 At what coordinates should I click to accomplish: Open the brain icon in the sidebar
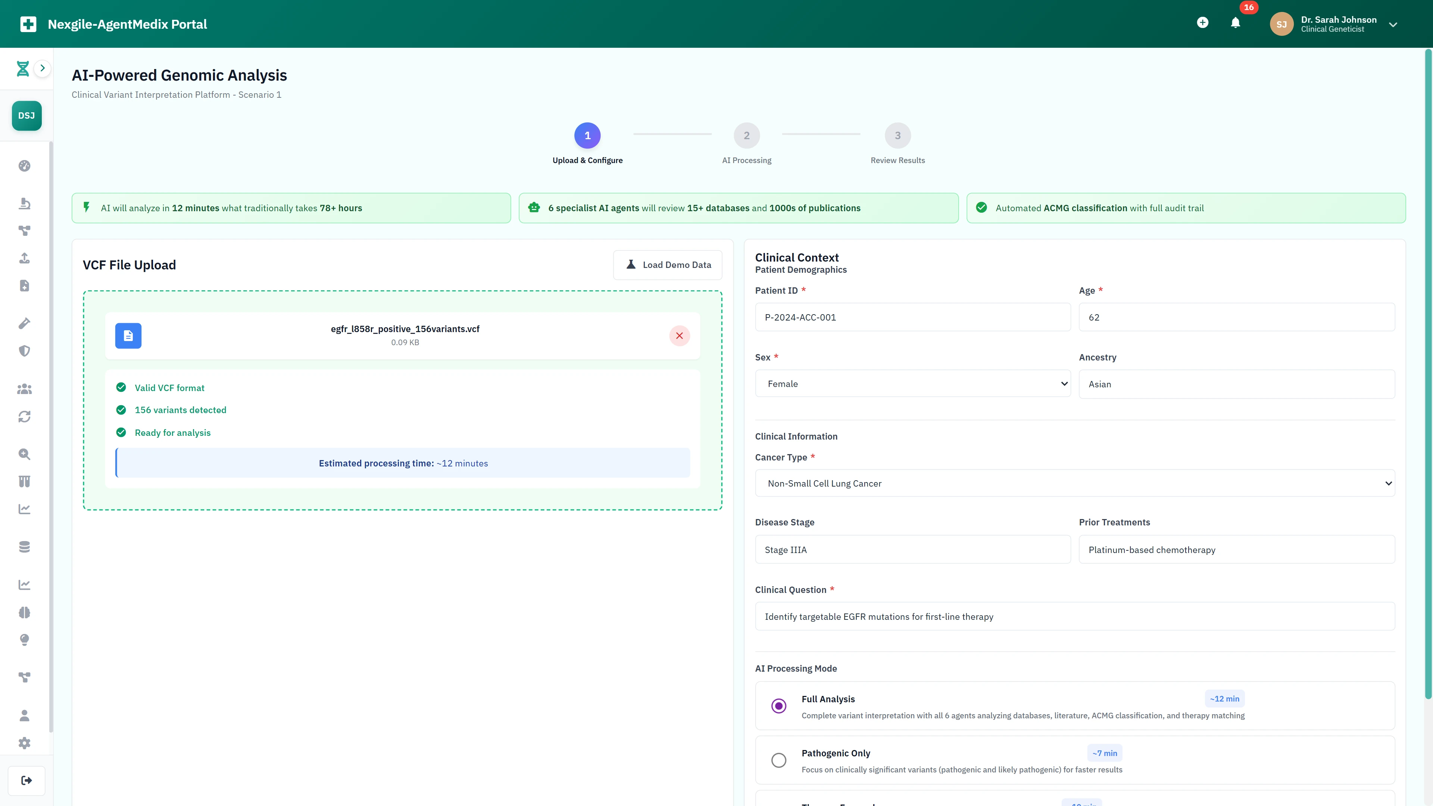(x=25, y=612)
